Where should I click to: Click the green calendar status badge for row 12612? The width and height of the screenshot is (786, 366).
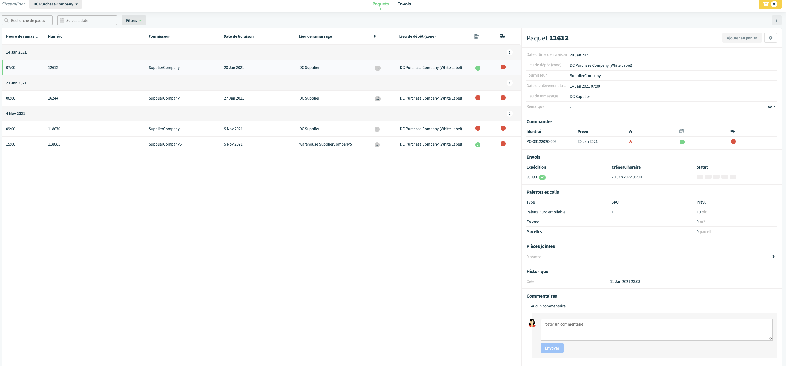[x=478, y=68]
